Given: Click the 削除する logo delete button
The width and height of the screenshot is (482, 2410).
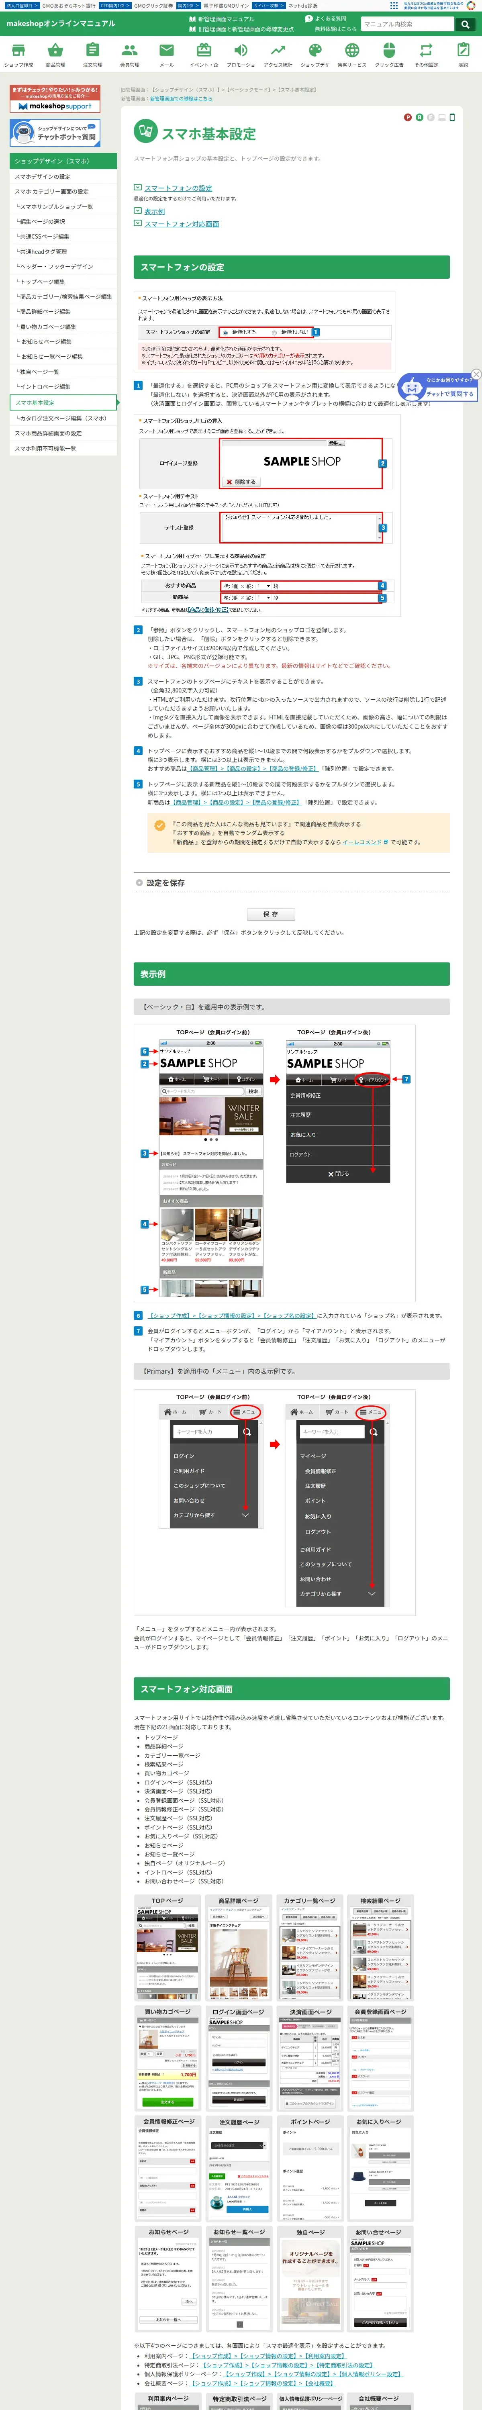Looking at the screenshot, I should (241, 482).
